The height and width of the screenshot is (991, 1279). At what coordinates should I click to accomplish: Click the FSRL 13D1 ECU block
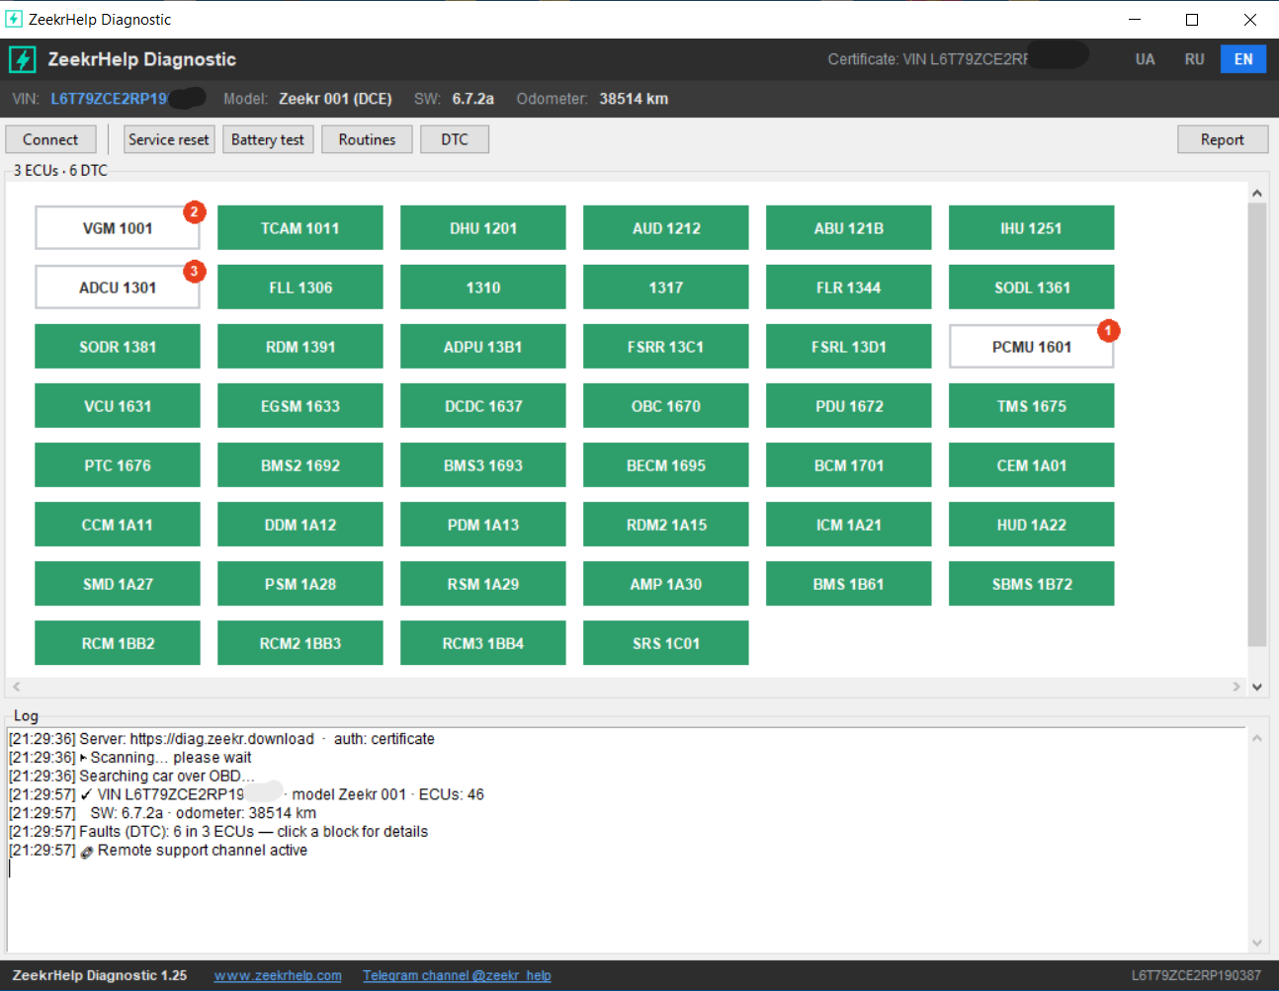tap(849, 347)
